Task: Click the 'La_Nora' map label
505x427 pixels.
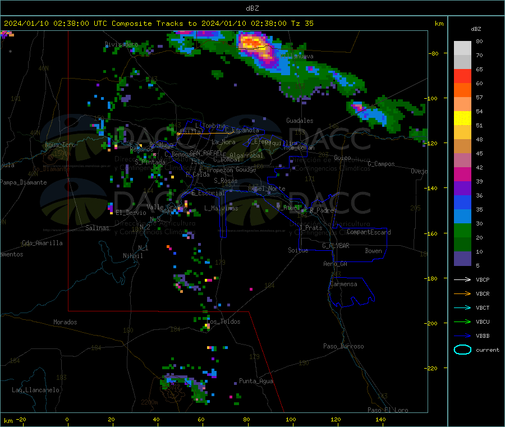Action: coord(223,142)
